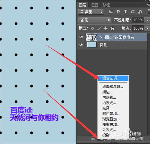Choose 描边... from the menu
The width and height of the screenshot is (150, 144).
(x=113, y=92)
